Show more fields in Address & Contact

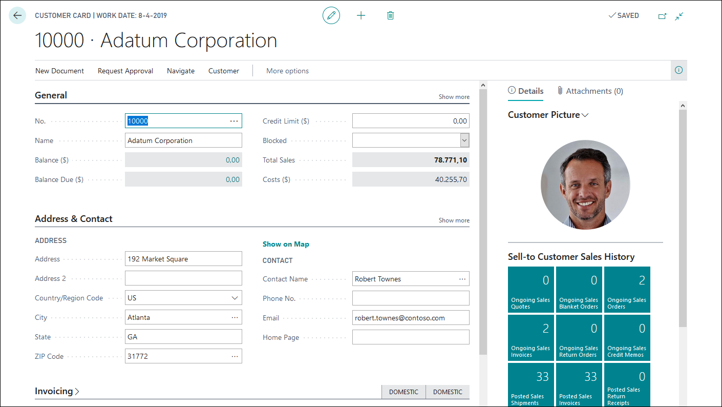coord(454,220)
